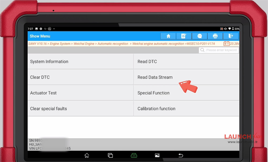Click the Print icon
Image resolution: width=268 pixels, height=162 pixels.
[x=215, y=36]
